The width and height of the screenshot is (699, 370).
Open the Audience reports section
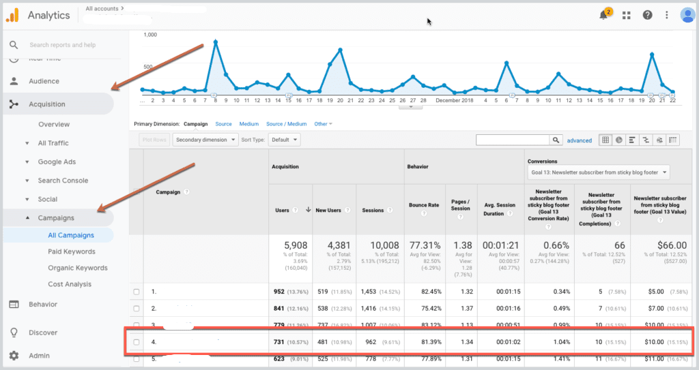[44, 81]
